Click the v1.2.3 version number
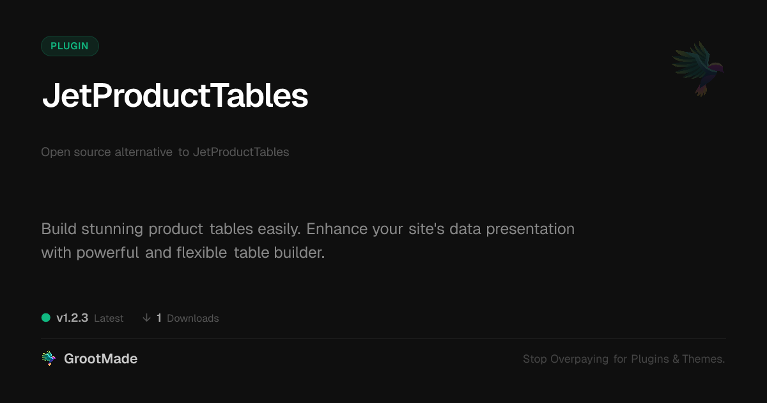Viewport: 767px width, 403px height. [x=72, y=318]
